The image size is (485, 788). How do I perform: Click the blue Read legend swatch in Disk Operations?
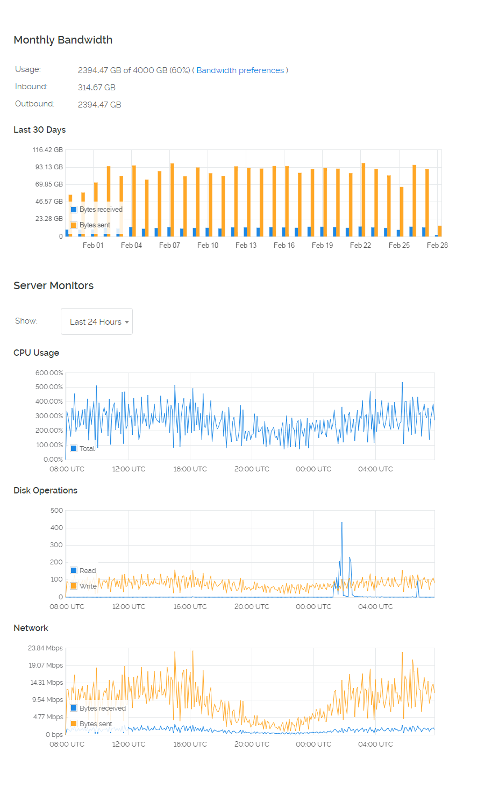tap(74, 570)
